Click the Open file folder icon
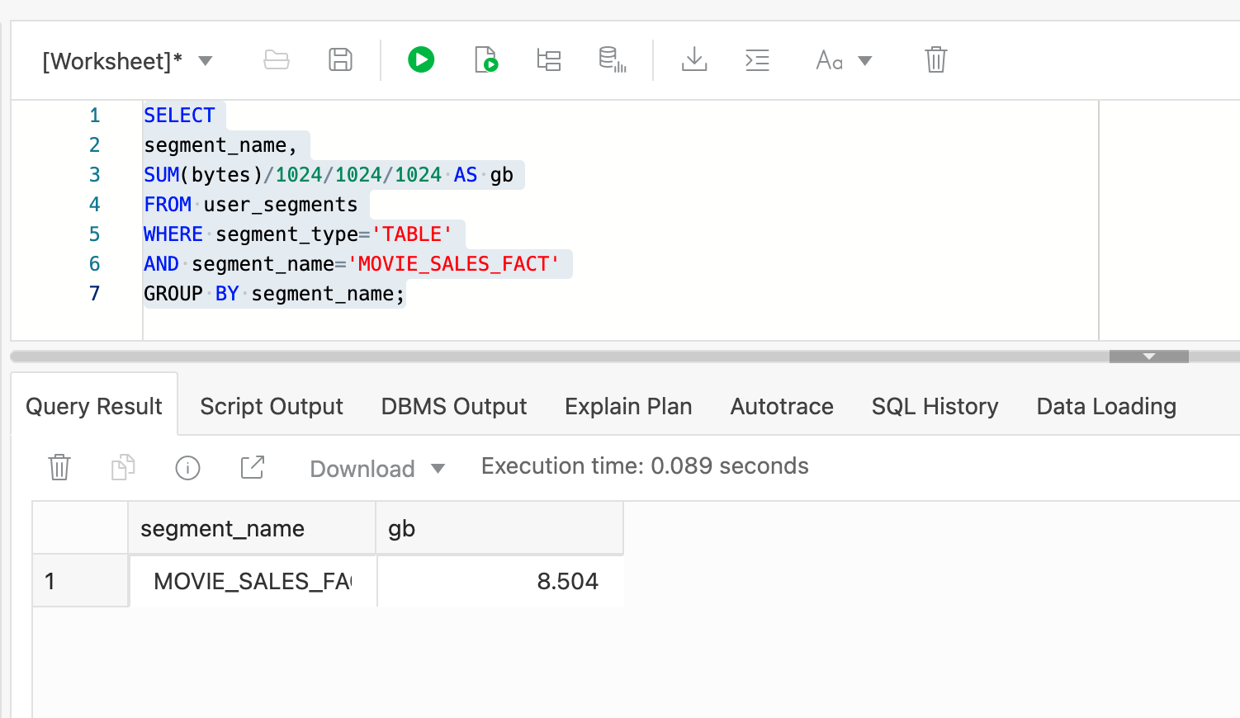This screenshot has height=718, width=1240. [277, 59]
